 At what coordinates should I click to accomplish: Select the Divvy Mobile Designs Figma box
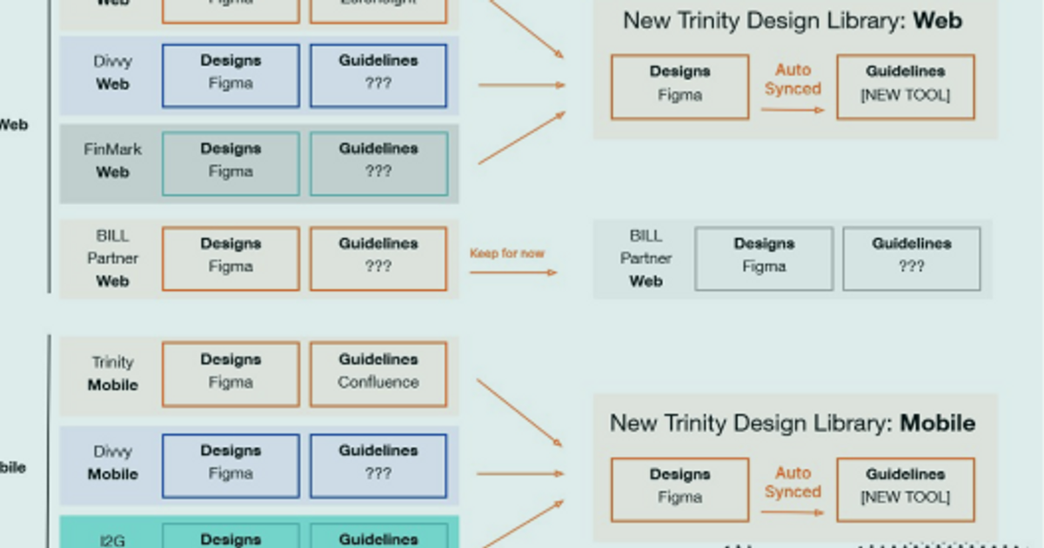[231, 465]
